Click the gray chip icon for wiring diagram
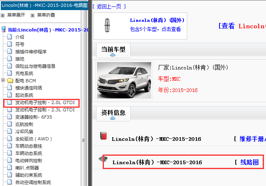 point(103,159)
